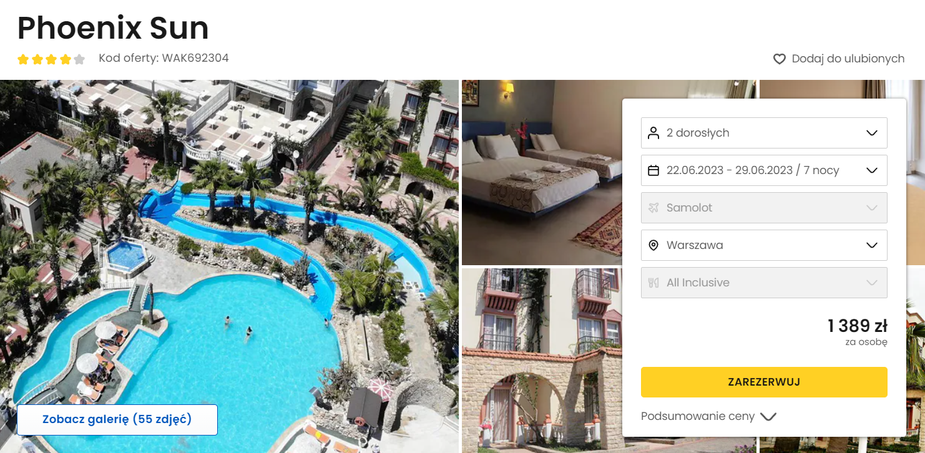Screen dimensions: 925x453
Task: Open the Samolot transport dropdown
Action: (x=764, y=208)
